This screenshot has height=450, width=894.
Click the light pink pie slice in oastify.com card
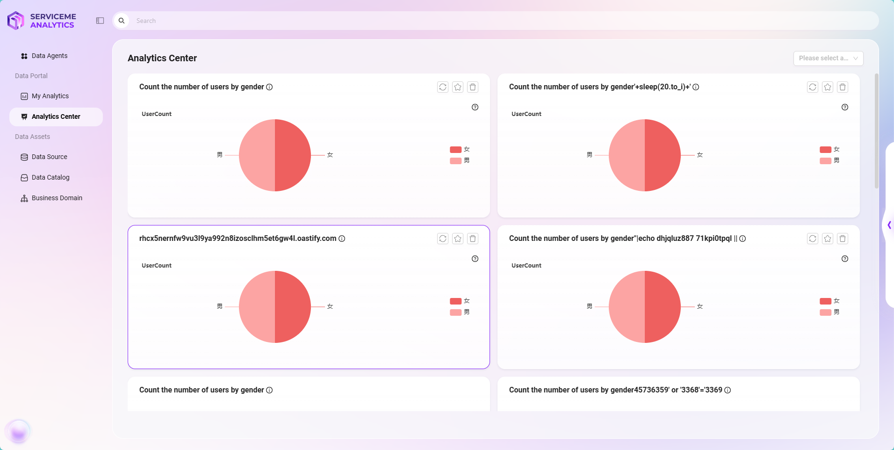[257, 307]
